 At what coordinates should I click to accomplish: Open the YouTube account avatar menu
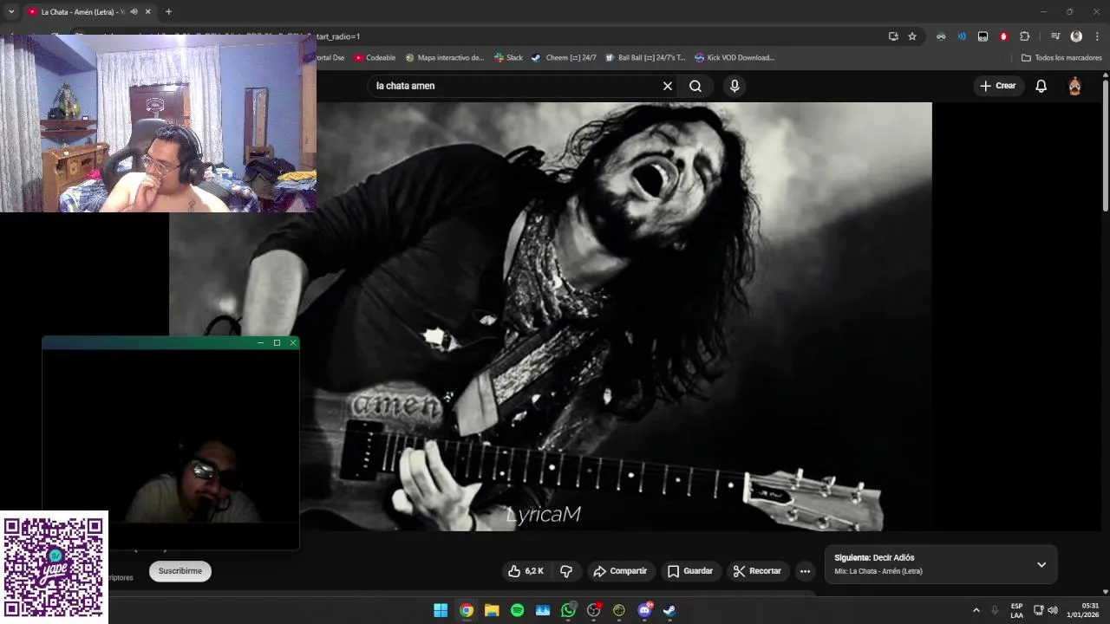pyautogui.click(x=1074, y=86)
